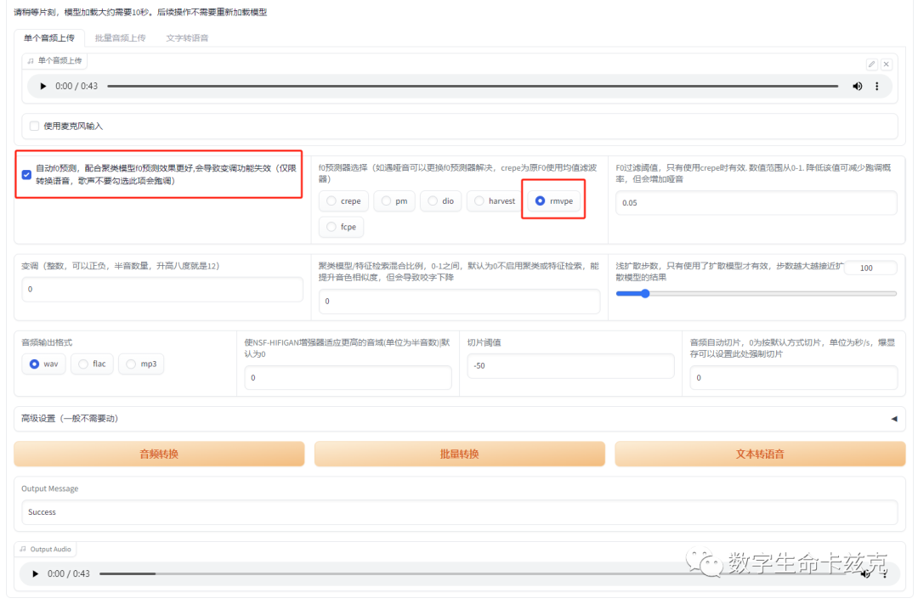Play the uploaded single audio file

coord(42,86)
